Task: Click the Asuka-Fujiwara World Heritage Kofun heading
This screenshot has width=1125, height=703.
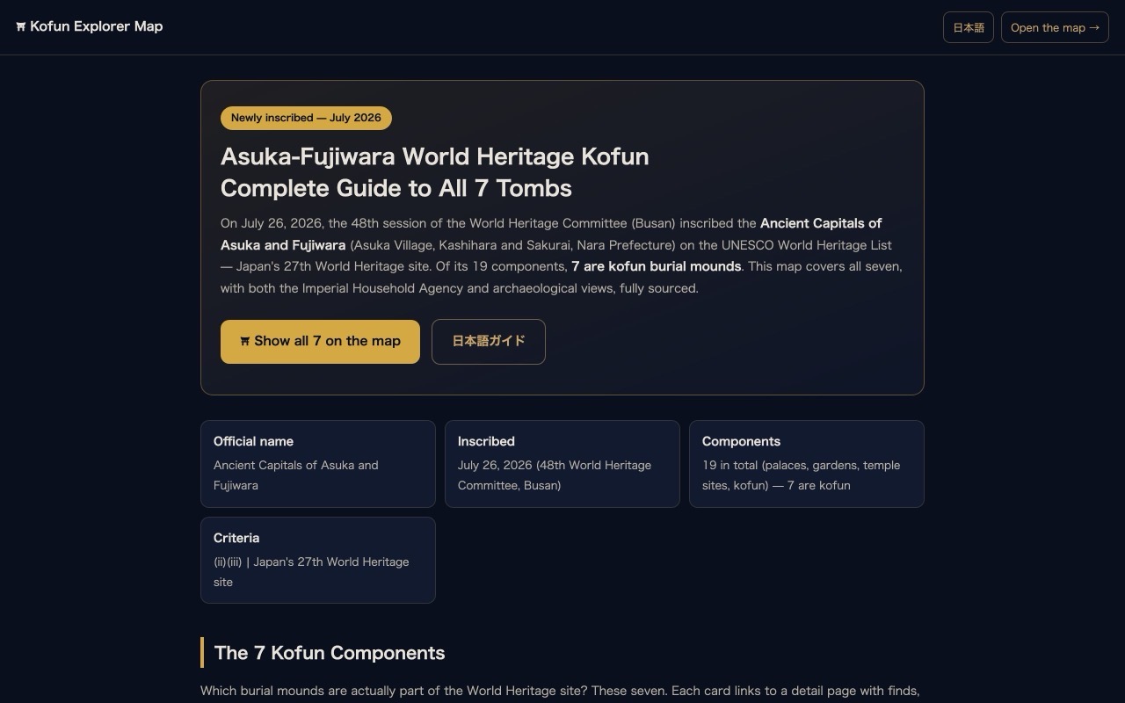Action: (x=435, y=172)
